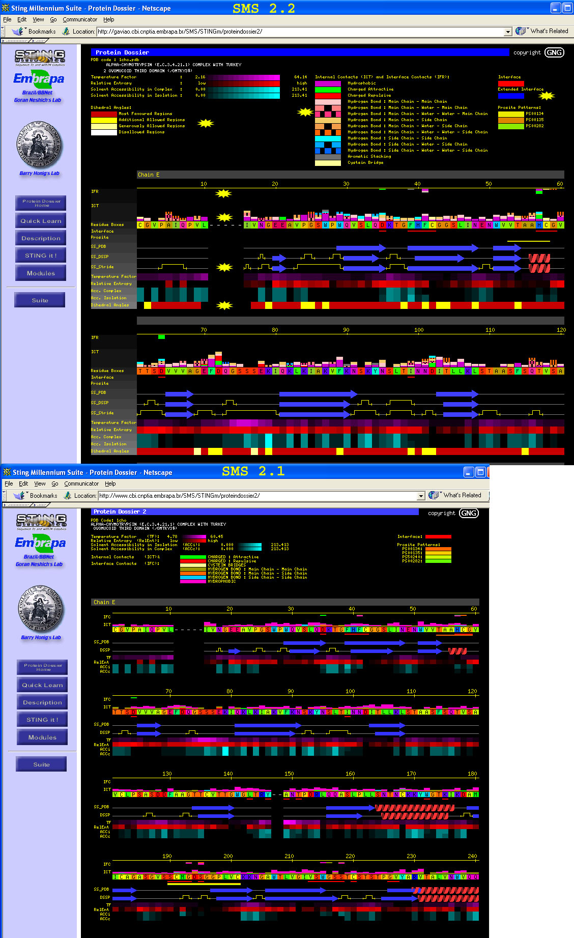Expand URL history dropdown in lower window
574x938 pixels.
click(x=421, y=496)
